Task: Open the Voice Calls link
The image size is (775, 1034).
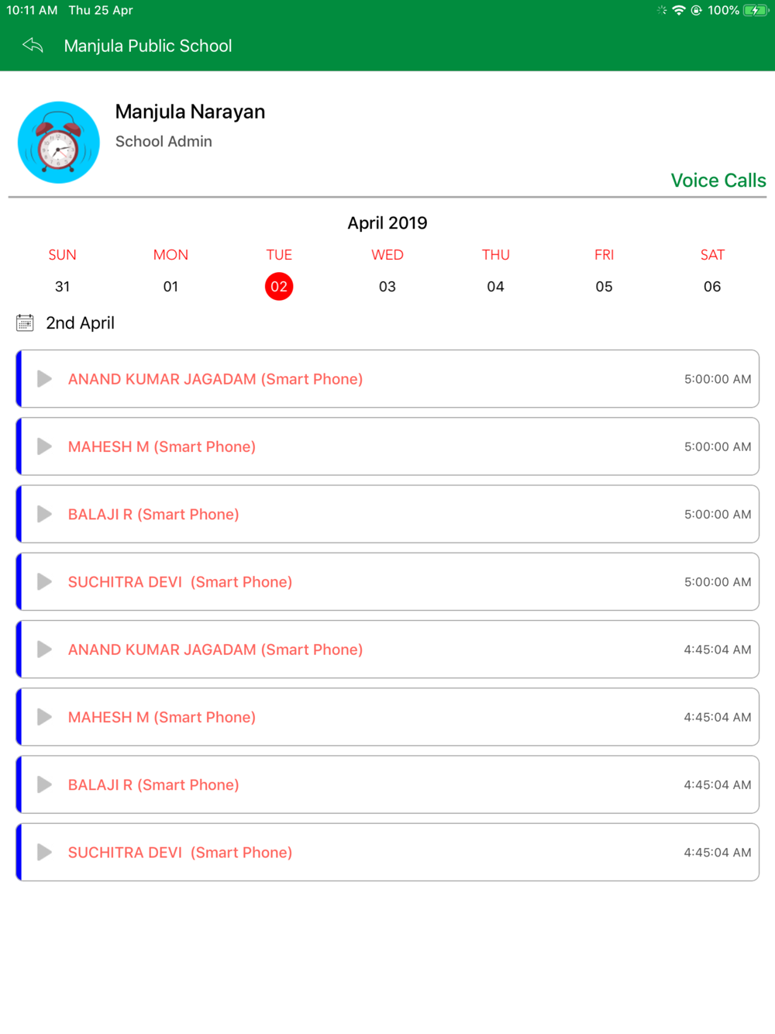Action: (x=718, y=181)
